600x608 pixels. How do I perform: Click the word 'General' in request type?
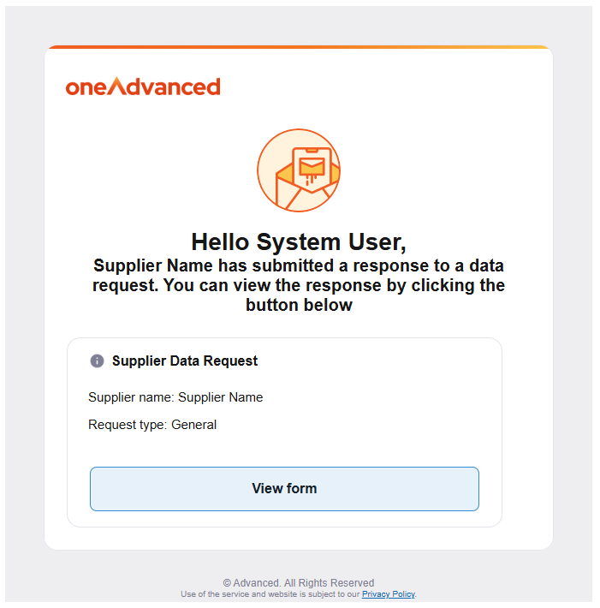193,425
